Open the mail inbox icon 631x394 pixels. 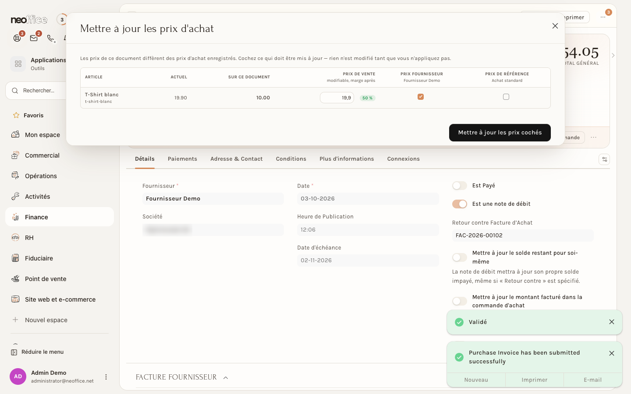click(x=34, y=38)
